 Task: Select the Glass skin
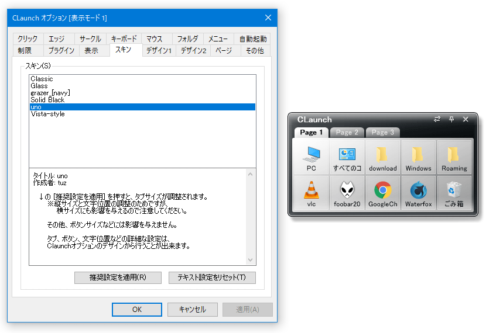coord(142,86)
